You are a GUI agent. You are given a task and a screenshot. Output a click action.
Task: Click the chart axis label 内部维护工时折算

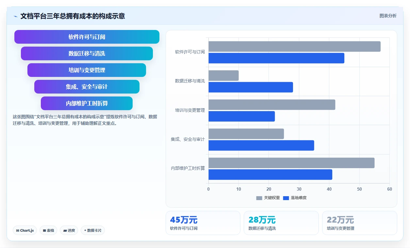pyautogui.click(x=188, y=168)
